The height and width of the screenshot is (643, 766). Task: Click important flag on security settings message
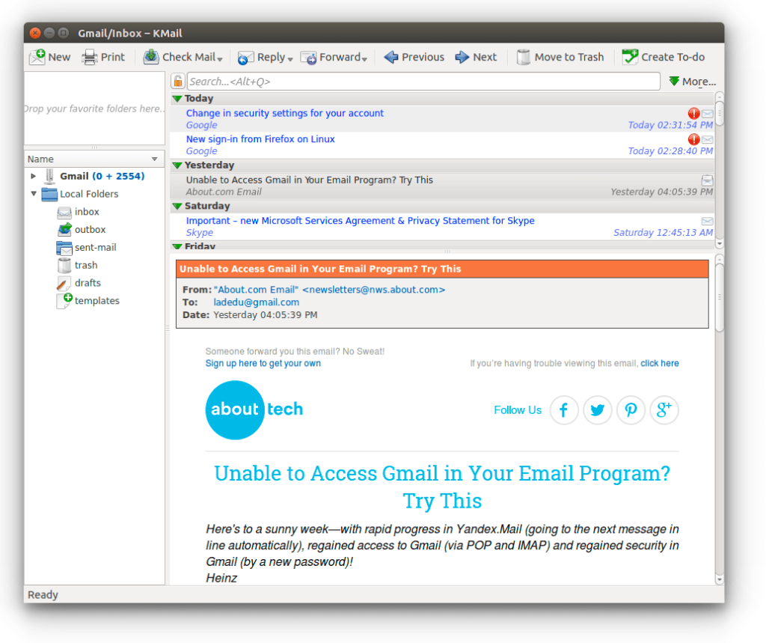click(x=693, y=114)
